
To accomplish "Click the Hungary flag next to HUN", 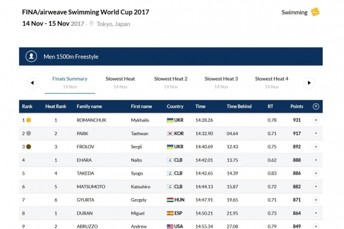I will 170,199.
